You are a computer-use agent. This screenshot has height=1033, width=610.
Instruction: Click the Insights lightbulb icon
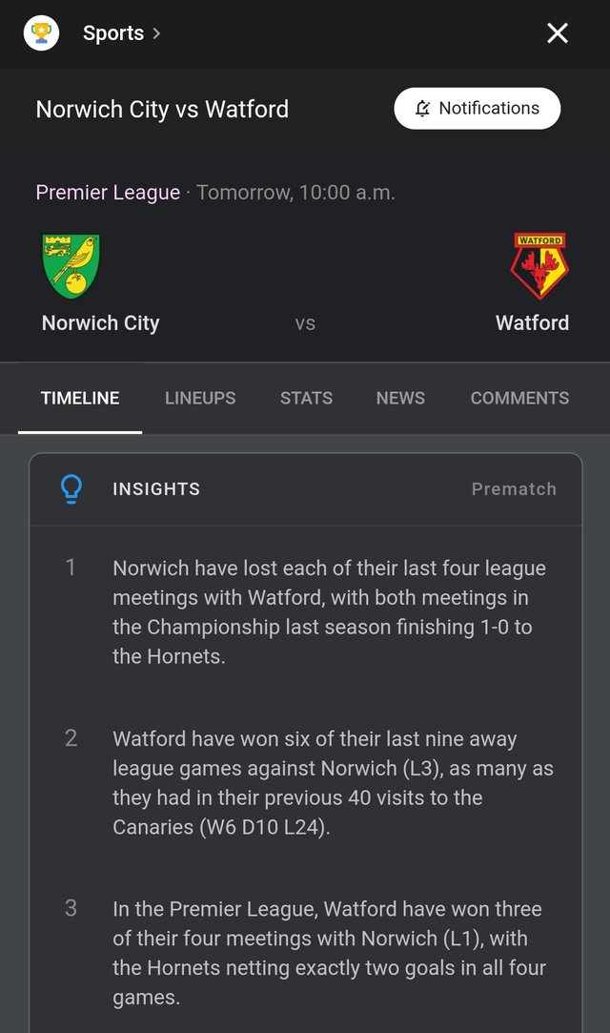coord(71,489)
